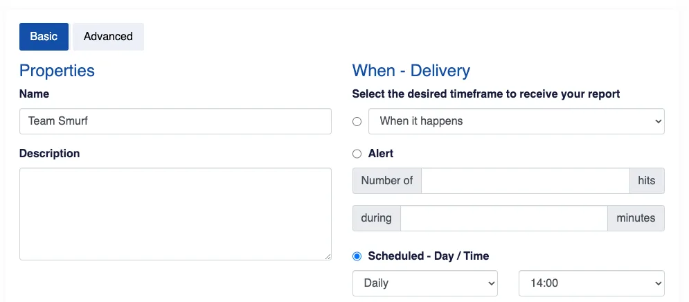Expand the When it happens dropdown
Image resolution: width=689 pixels, height=302 pixels.
click(x=517, y=121)
